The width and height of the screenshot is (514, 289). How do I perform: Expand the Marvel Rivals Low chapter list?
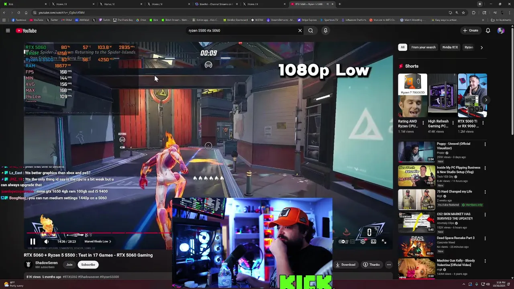98,241
